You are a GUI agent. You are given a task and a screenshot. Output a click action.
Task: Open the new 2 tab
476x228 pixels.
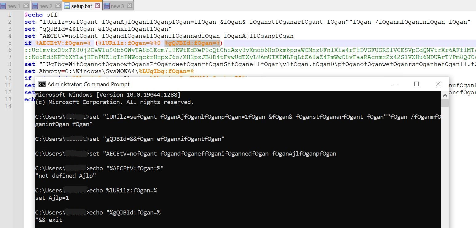point(46,6)
